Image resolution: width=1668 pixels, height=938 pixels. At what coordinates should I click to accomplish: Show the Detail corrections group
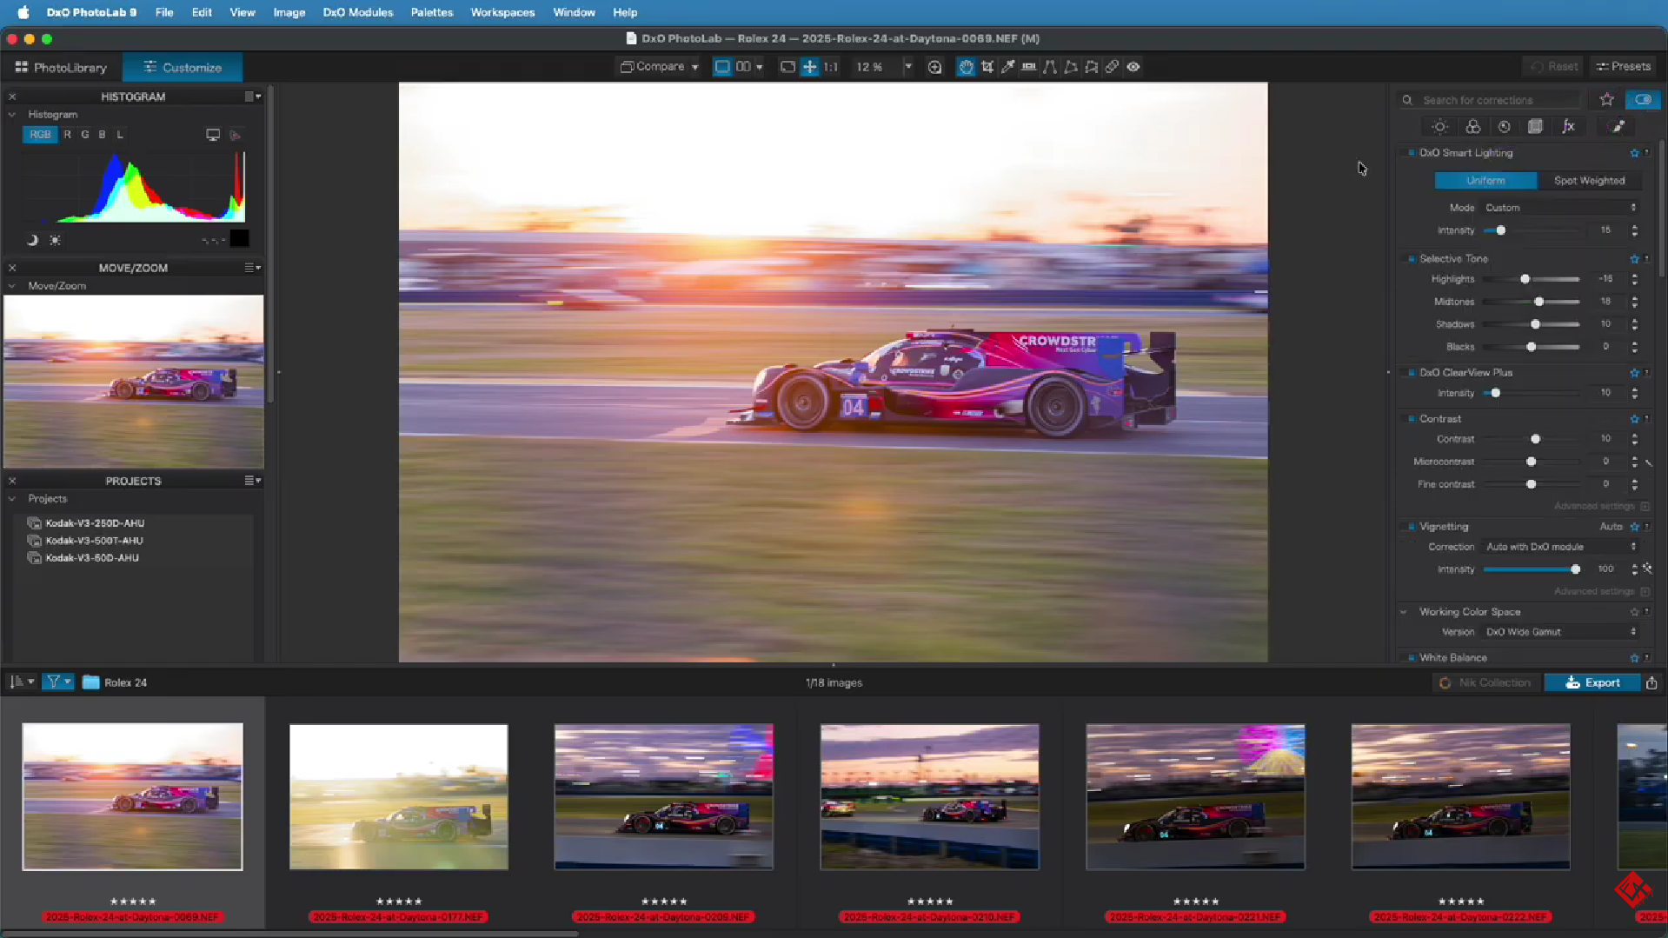pos(1504,127)
